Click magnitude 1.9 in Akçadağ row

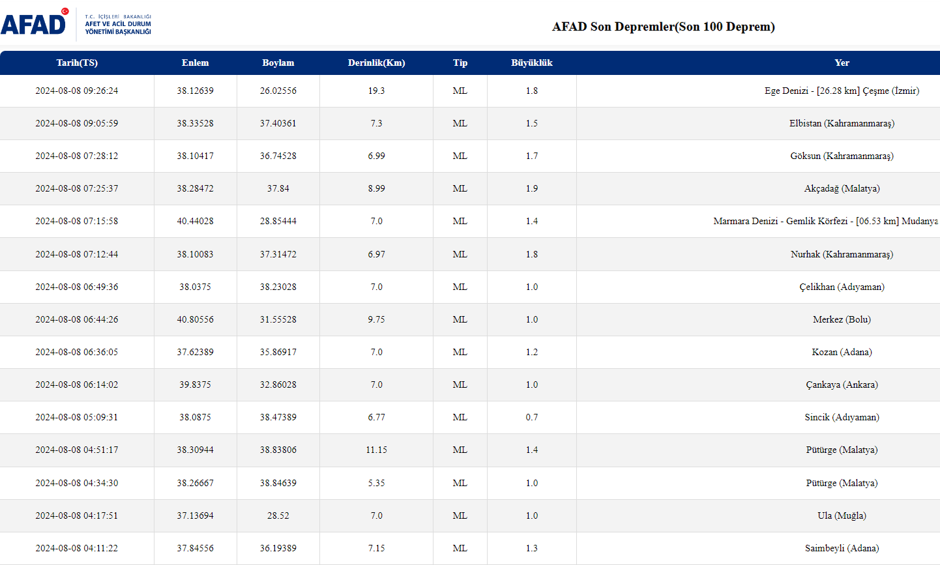point(532,189)
